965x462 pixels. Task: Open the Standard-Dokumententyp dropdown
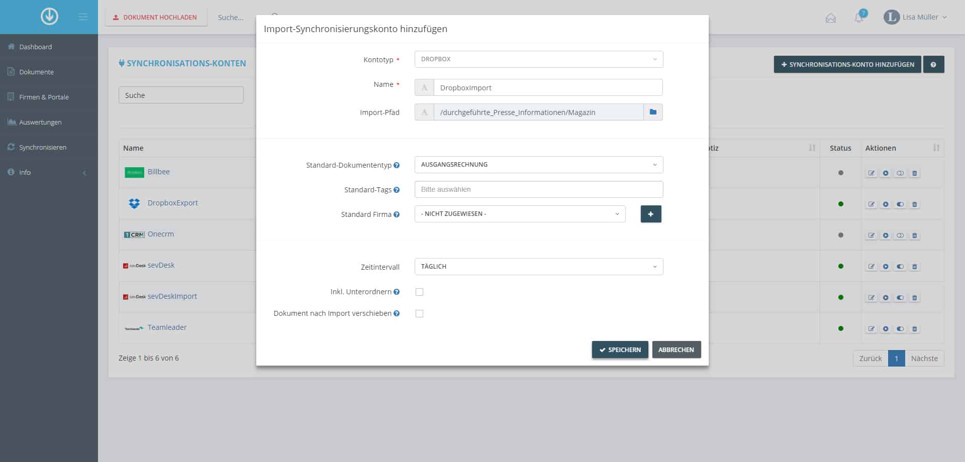539,165
